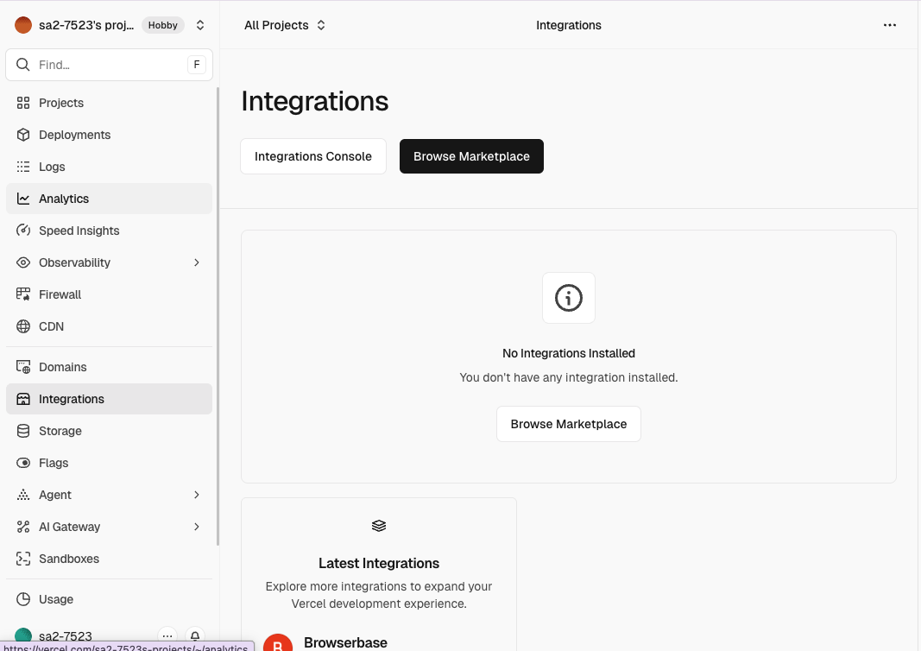Click the Deployments cube icon
This screenshot has width=921, height=651.
23,135
